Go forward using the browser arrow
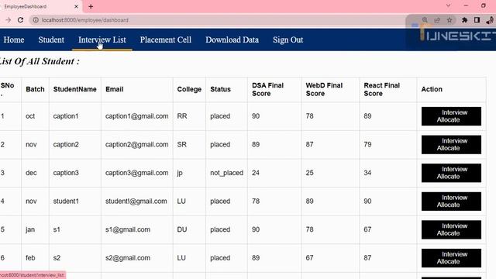Screen dimensions: 496x279 click(9, 20)
